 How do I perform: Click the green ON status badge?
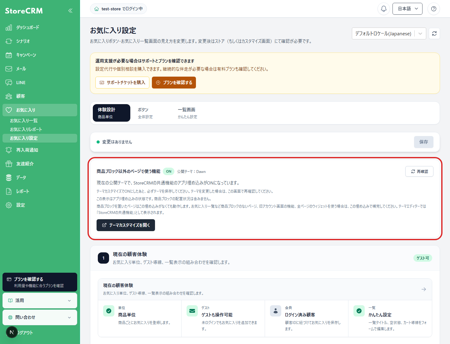tap(169, 171)
